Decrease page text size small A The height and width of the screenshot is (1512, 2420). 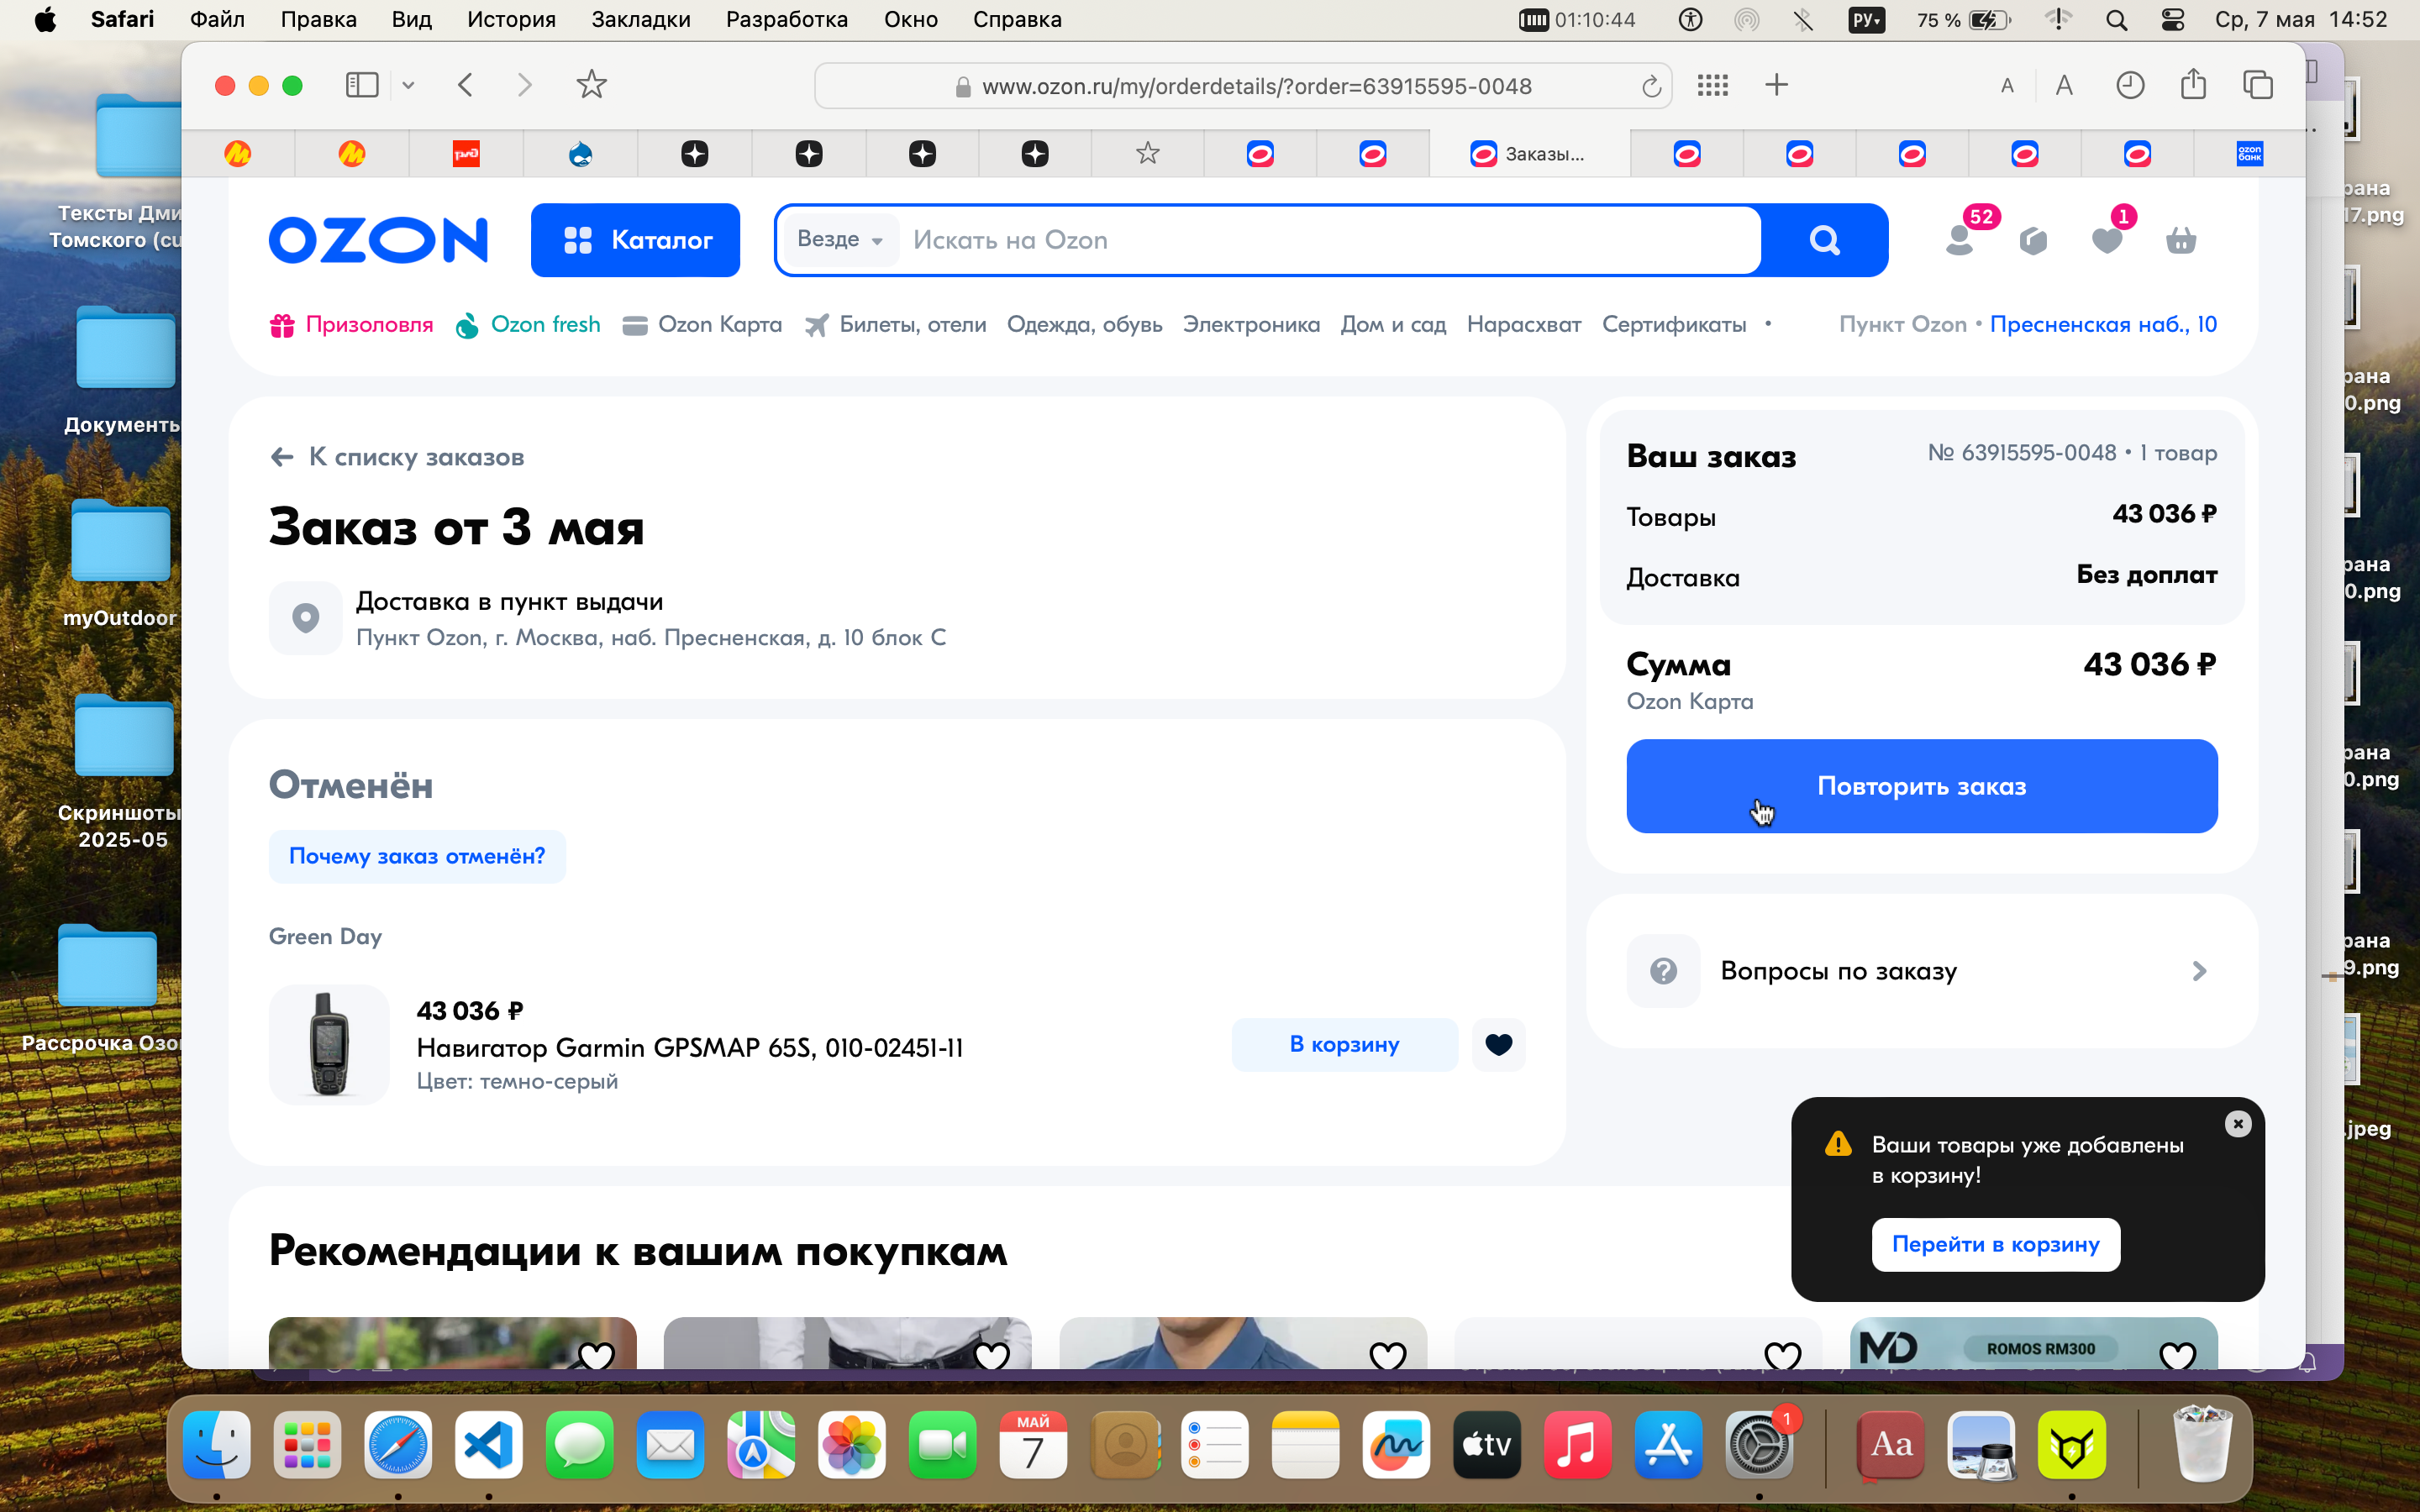click(x=2007, y=86)
